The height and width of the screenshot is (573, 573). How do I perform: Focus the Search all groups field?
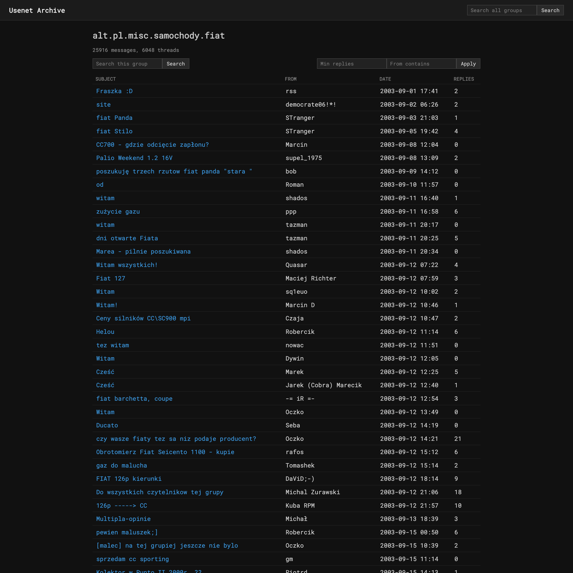coord(502,10)
